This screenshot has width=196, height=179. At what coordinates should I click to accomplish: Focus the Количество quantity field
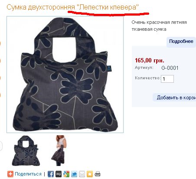(167, 79)
